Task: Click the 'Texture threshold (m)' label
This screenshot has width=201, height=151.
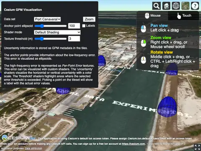Action: 18,39
